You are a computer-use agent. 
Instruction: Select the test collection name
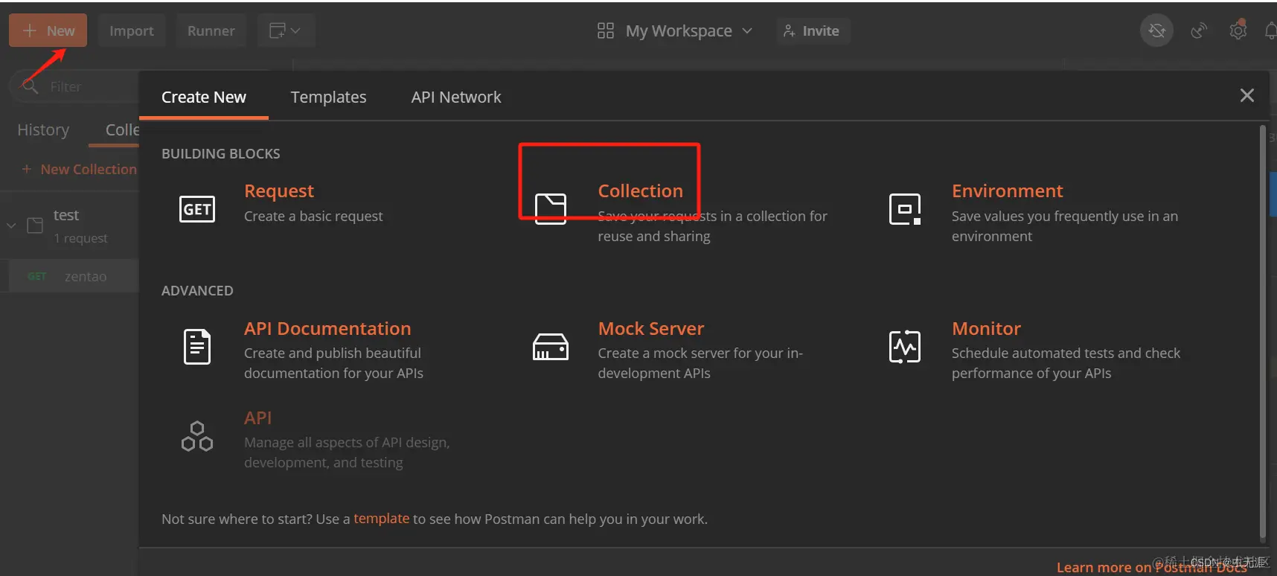(66, 215)
